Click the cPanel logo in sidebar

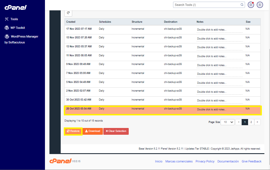coord(15,8)
